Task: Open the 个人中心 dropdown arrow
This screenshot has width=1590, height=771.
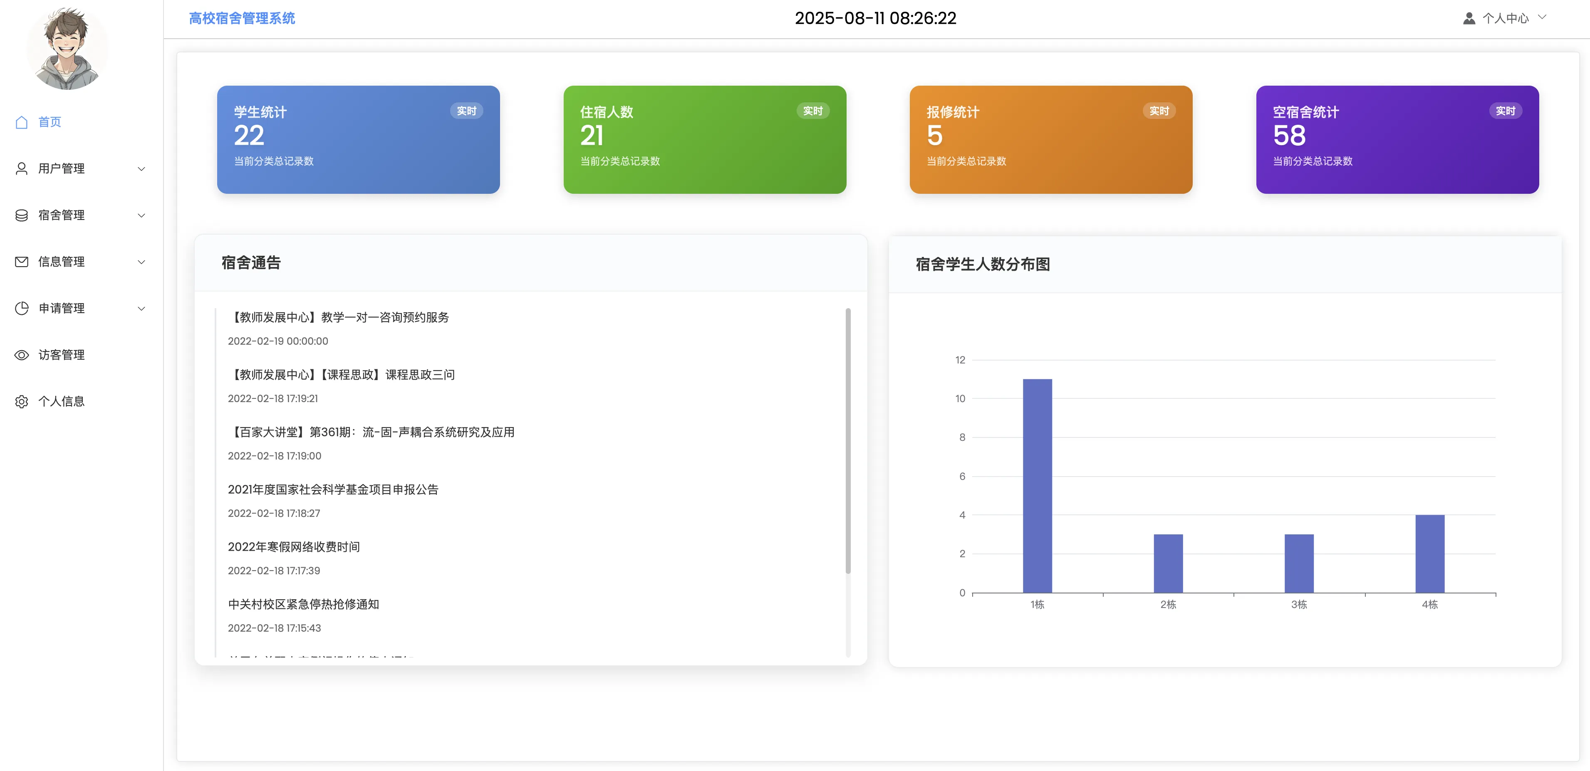Action: [x=1542, y=17]
